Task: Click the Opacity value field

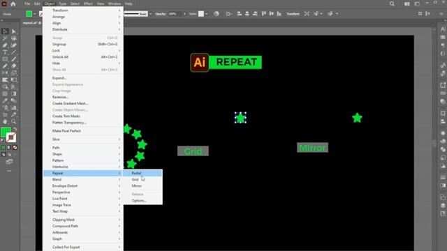Action: [x=175, y=14]
